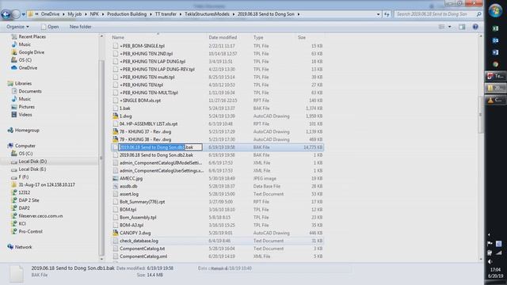Open the address bar history dropdown
This screenshot has height=285, width=507.
[378, 14]
